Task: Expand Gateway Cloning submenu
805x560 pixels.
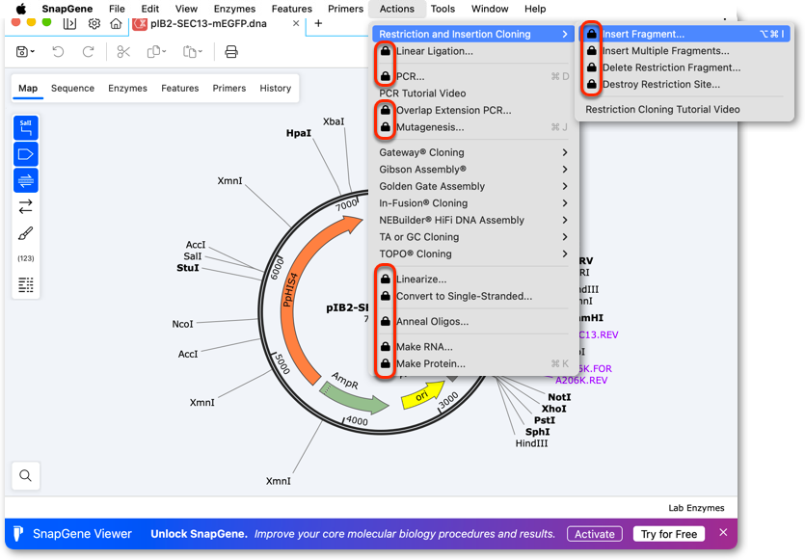Action: point(472,152)
